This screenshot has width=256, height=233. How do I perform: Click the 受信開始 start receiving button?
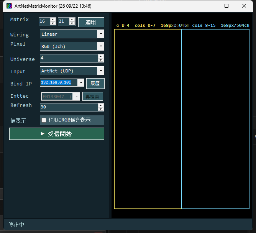[x=57, y=134]
